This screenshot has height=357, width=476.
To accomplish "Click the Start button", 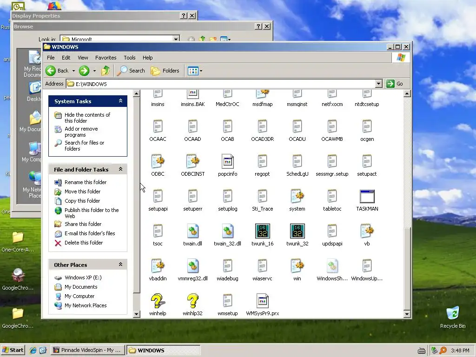I will click(13, 350).
